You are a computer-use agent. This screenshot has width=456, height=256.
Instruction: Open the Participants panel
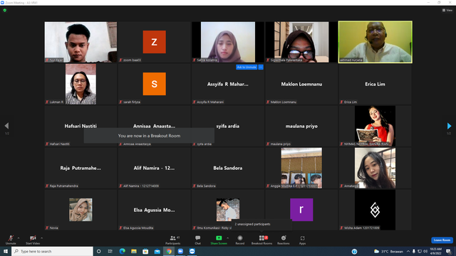(173, 240)
